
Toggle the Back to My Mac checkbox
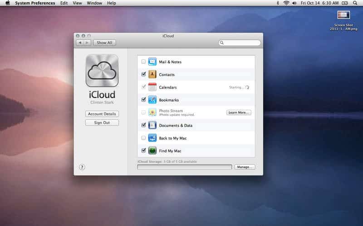pyautogui.click(x=143, y=138)
